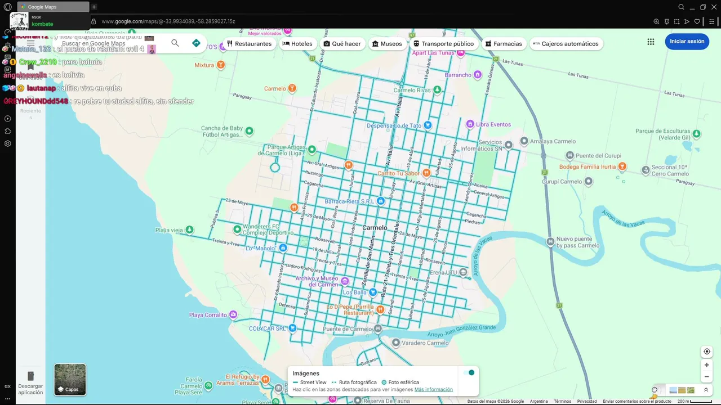Screen dimensions: 721x405
Task: Open the Amalaya Carmelo pin
Action: click(524, 141)
